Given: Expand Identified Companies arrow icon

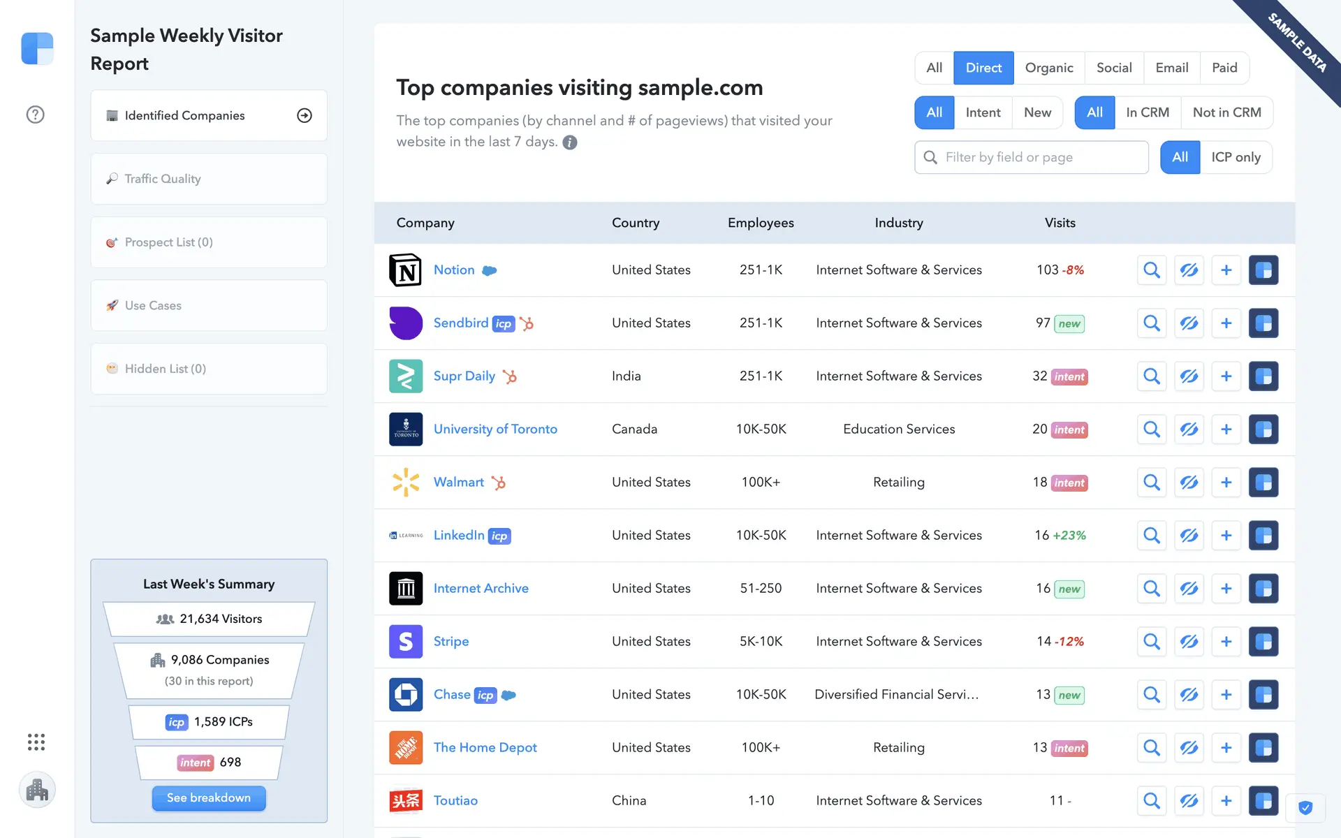Looking at the screenshot, I should [305, 116].
